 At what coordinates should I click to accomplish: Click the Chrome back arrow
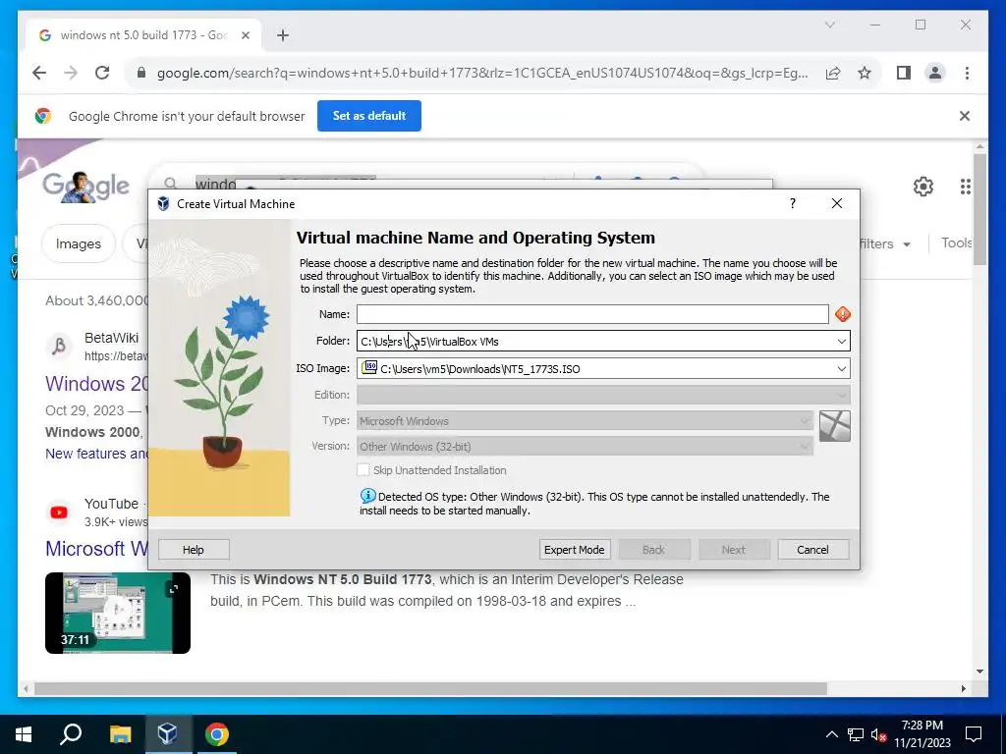pyautogui.click(x=39, y=73)
